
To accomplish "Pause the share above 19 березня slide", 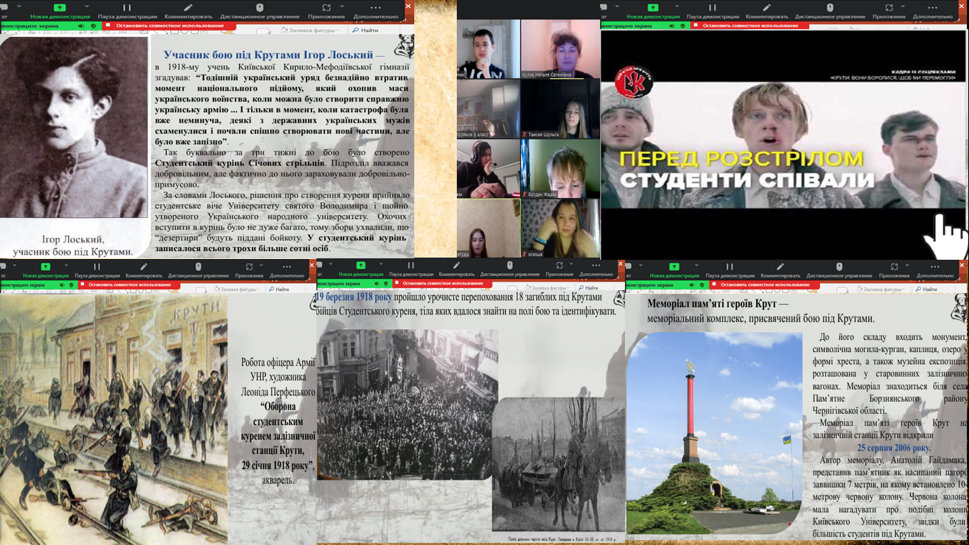I will tap(411, 265).
